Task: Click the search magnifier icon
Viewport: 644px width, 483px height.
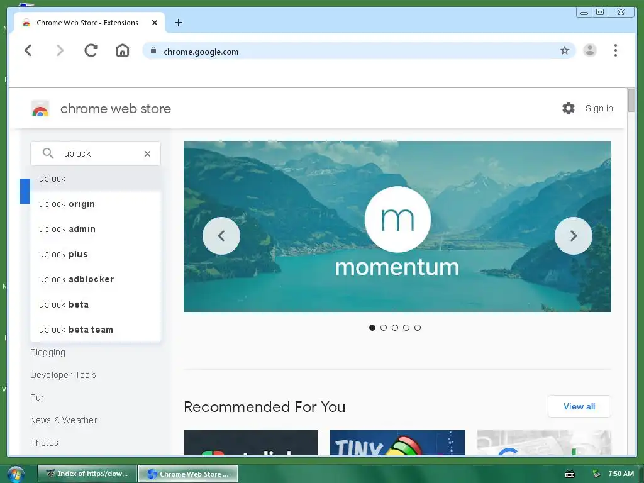Action: [x=48, y=153]
